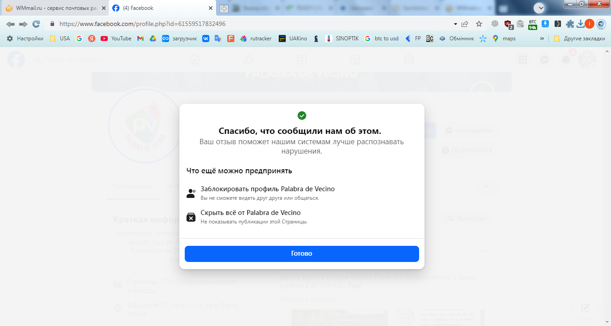Open the maps bookmark
This screenshot has width=611, height=326.
pyautogui.click(x=504, y=39)
